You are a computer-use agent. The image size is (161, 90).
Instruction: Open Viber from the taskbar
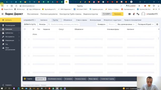click(65, 88)
